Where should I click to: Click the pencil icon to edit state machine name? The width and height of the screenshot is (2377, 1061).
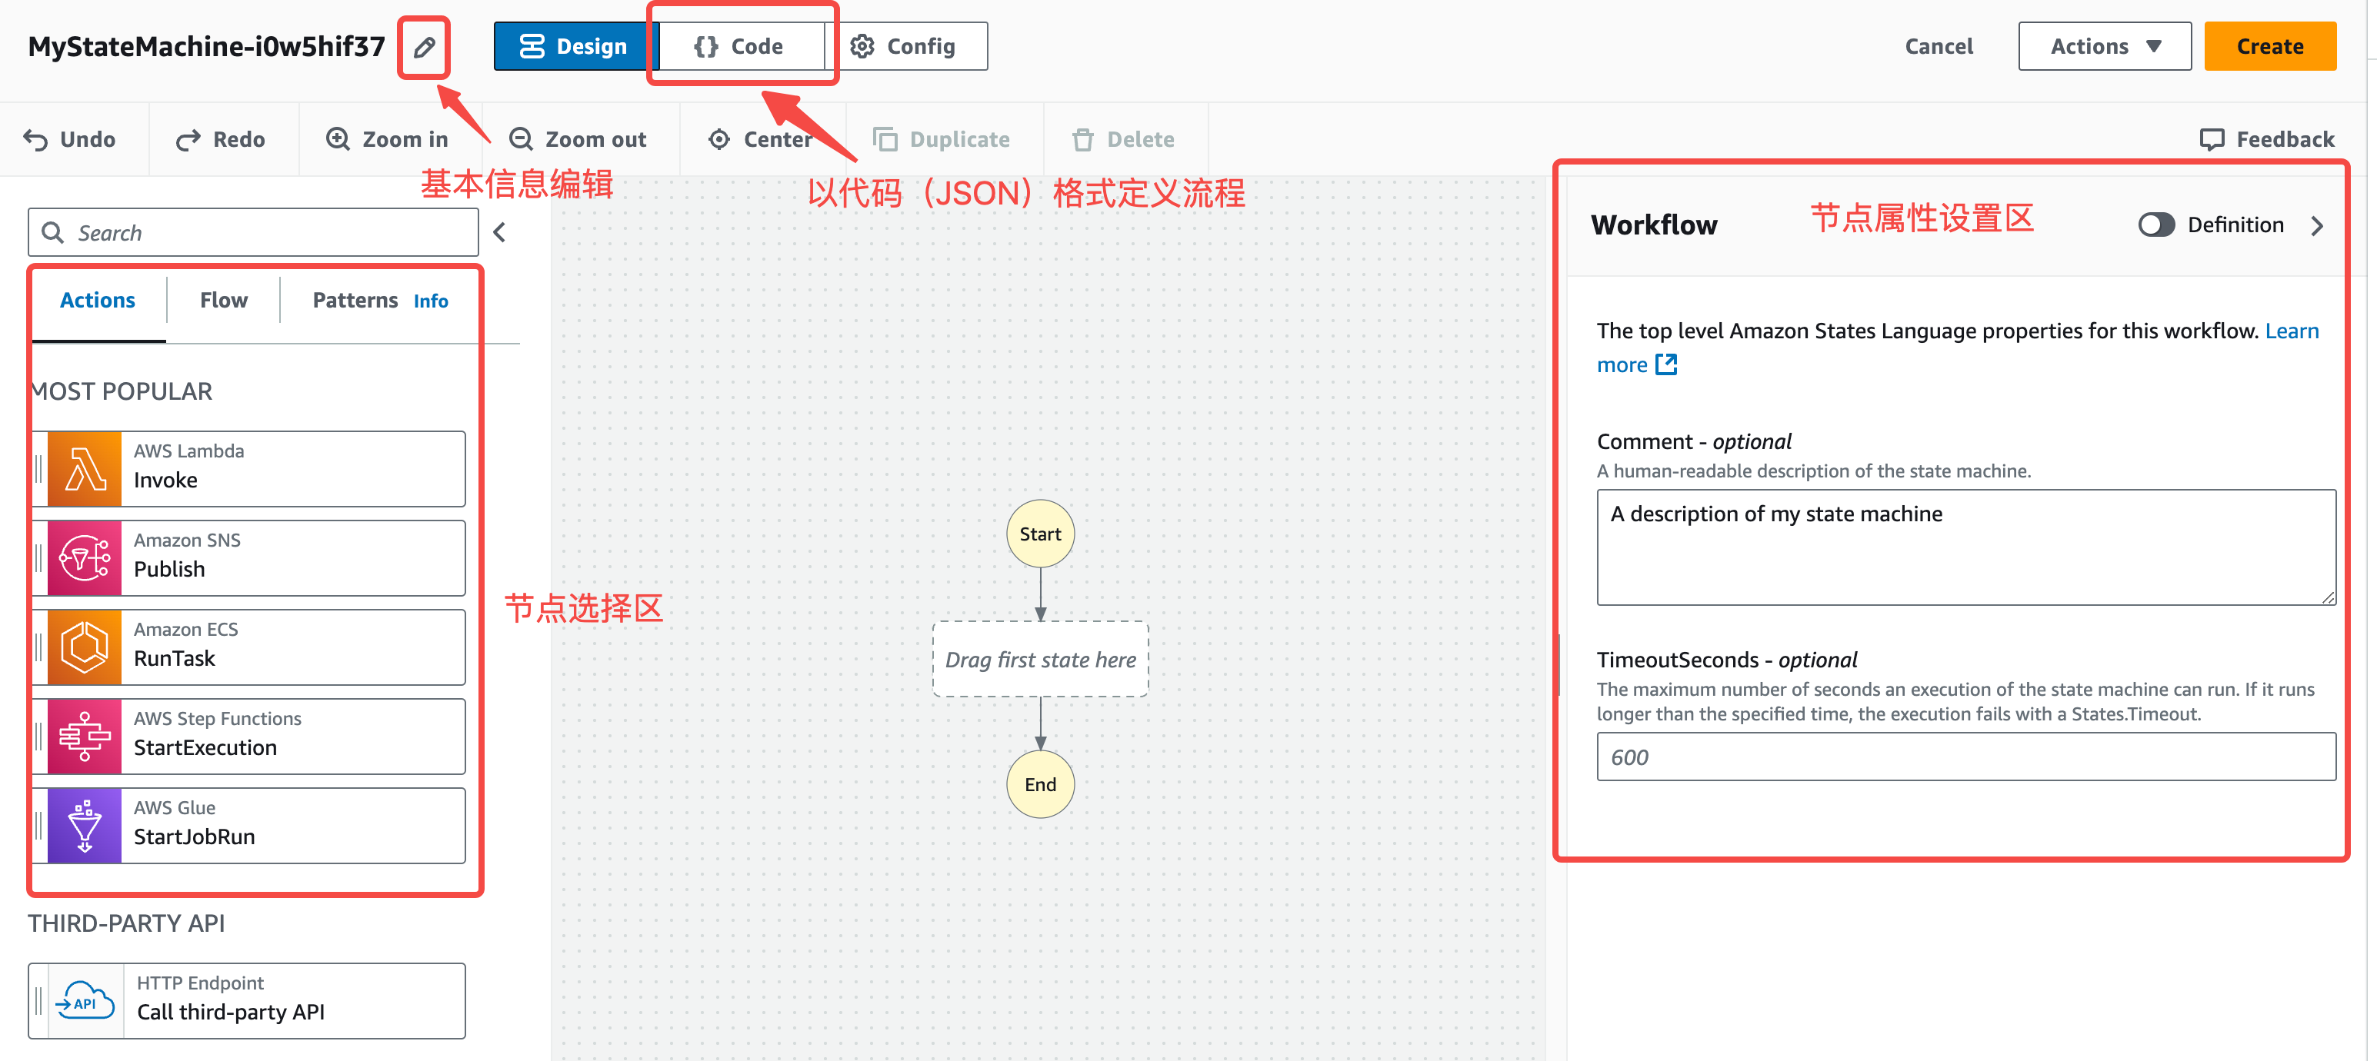point(425,46)
